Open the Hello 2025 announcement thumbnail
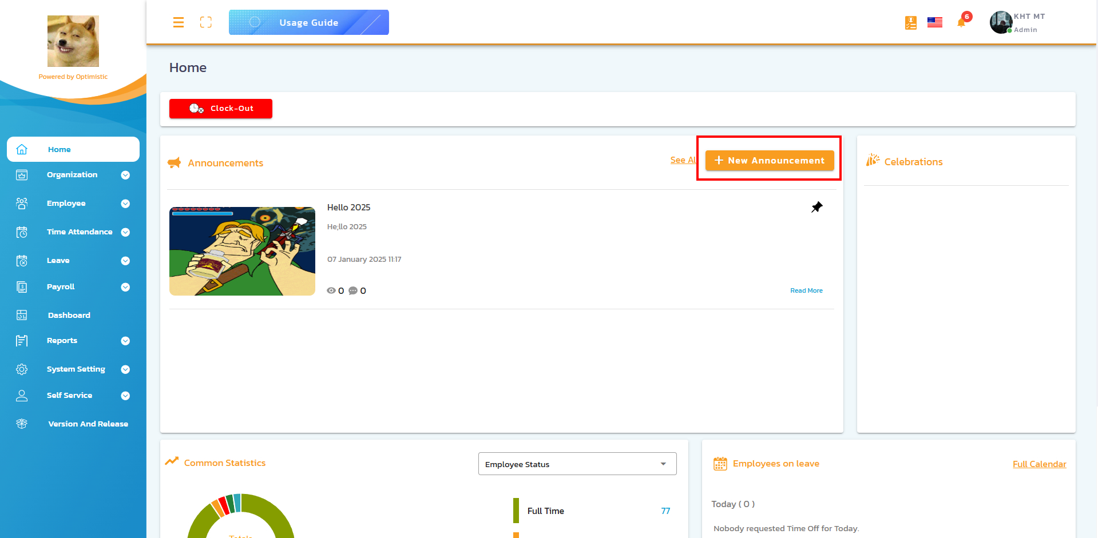The height and width of the screenshot is (538, 1098). pyautogui.click(x=242, y=251)
